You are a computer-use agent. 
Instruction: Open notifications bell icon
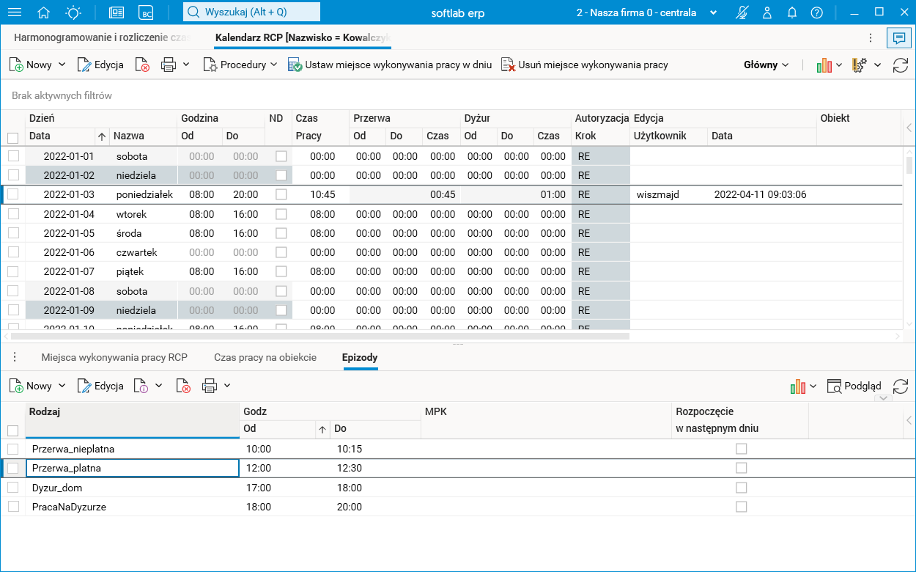click(x=792, y=12)
